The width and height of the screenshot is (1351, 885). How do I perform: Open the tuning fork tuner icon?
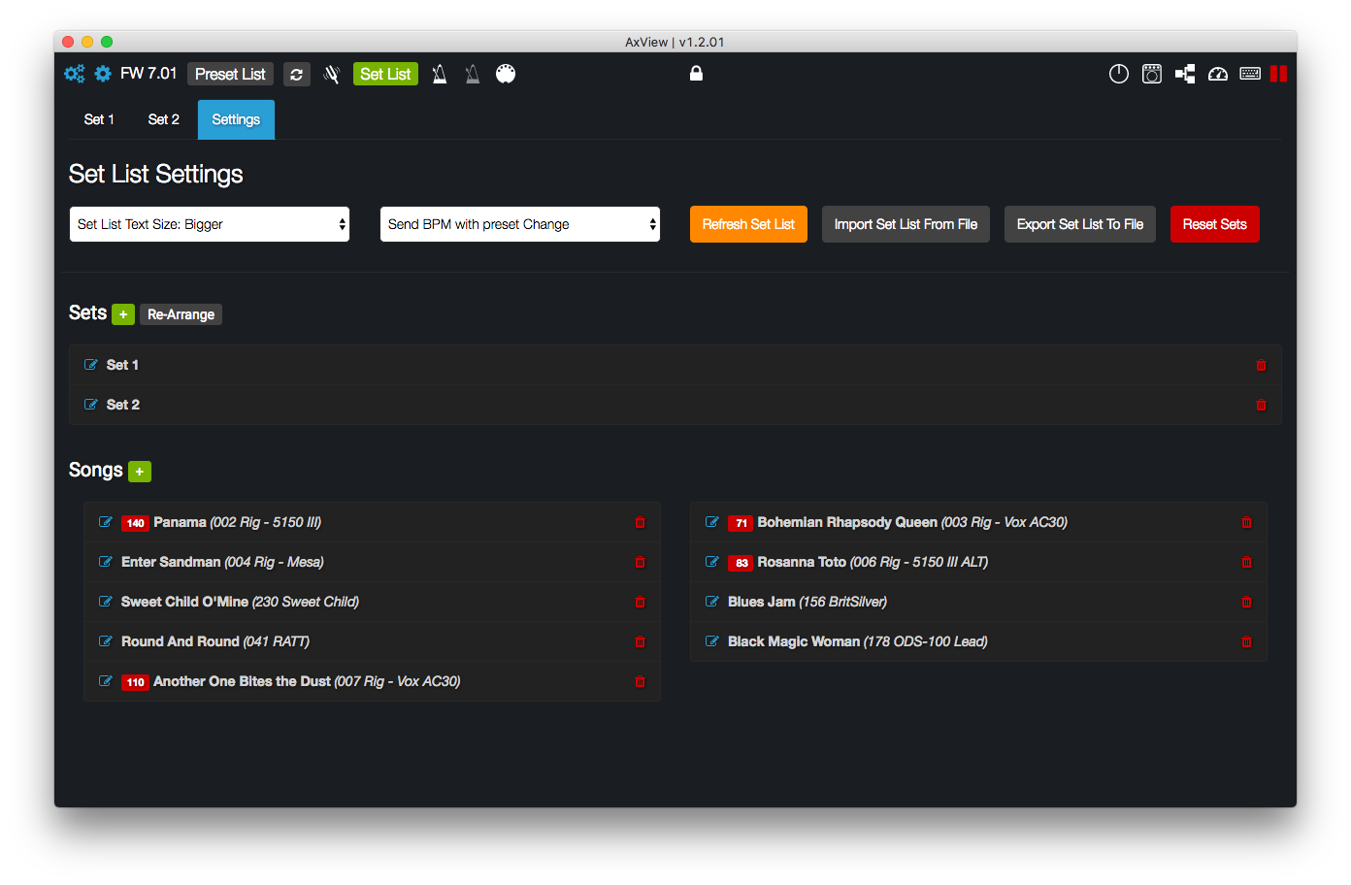click(x=332, y=75)
